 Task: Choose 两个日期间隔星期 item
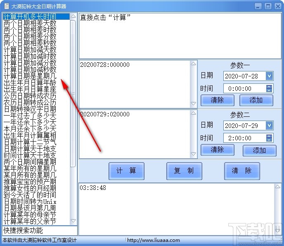click(36, 162)
